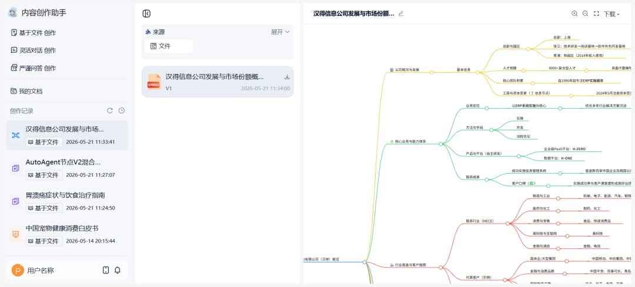Enter fullscreen mind map view

[x=596, y=13]
